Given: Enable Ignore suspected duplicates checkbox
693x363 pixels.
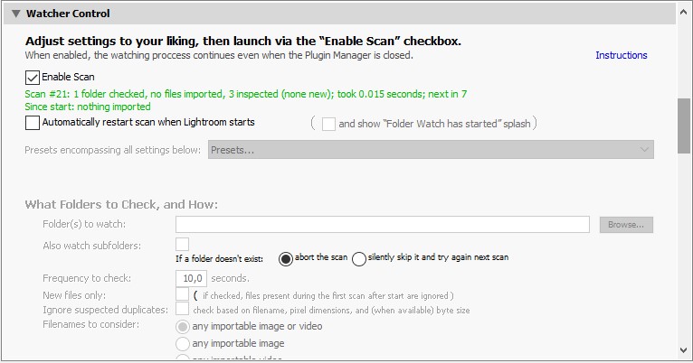Looking at the screenshot, I should click(x=183, y=310).
